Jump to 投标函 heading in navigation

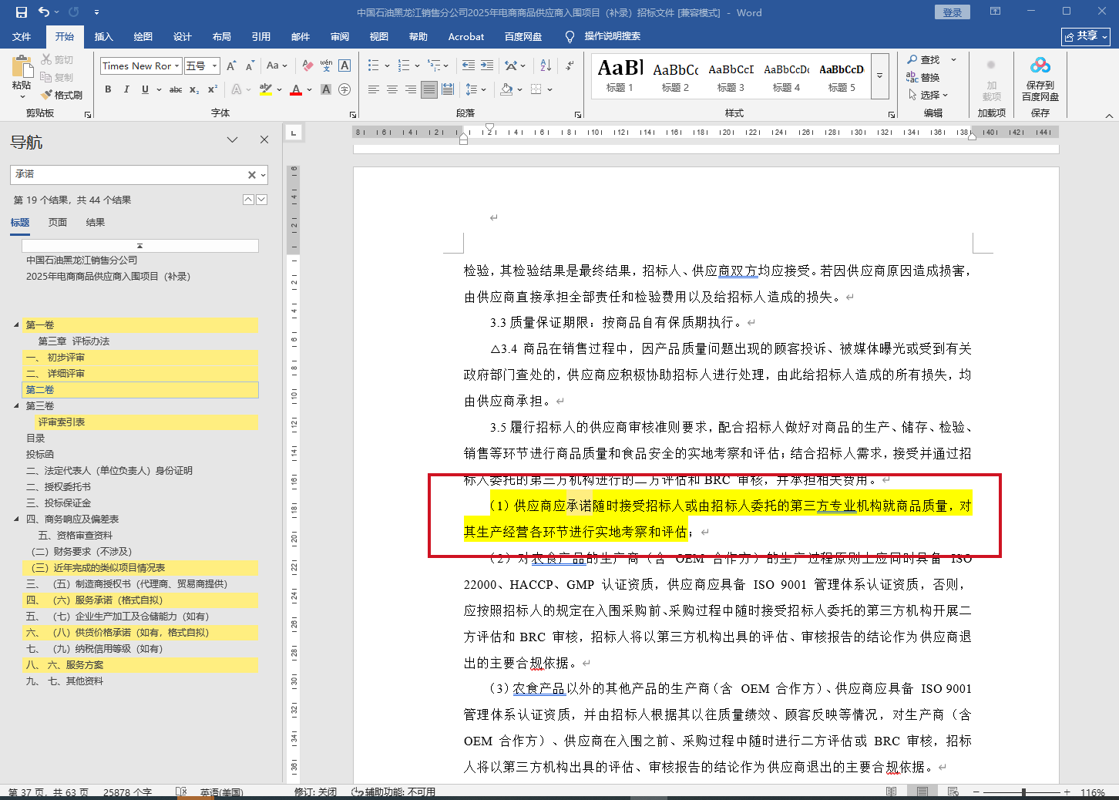coord(40,454)
